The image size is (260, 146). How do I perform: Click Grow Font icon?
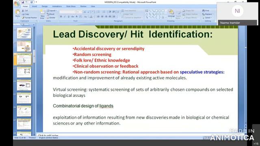coord(85,12)
